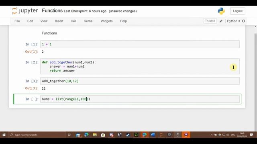Click the Python logo icon
Screen dimensions: 257x144
point(221,11)
